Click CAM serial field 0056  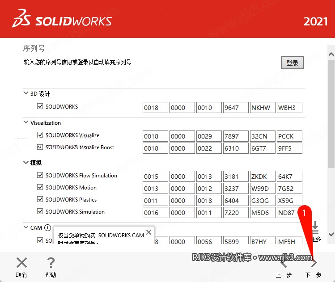pyautogui.click(x=209, y=240)
